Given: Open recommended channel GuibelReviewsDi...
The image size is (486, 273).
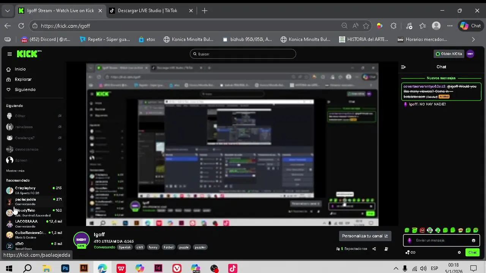Looking at the screenshot, I should 33,235.
